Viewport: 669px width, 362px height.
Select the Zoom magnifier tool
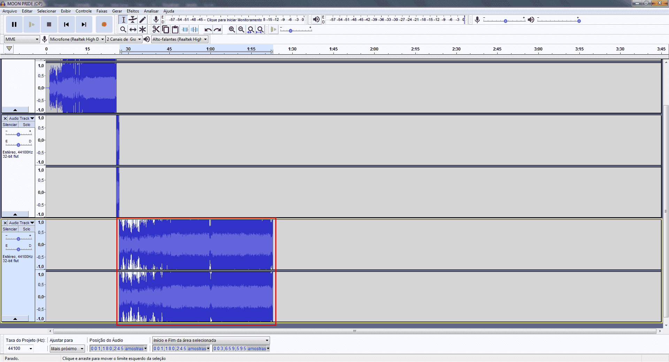pos(123,30)
